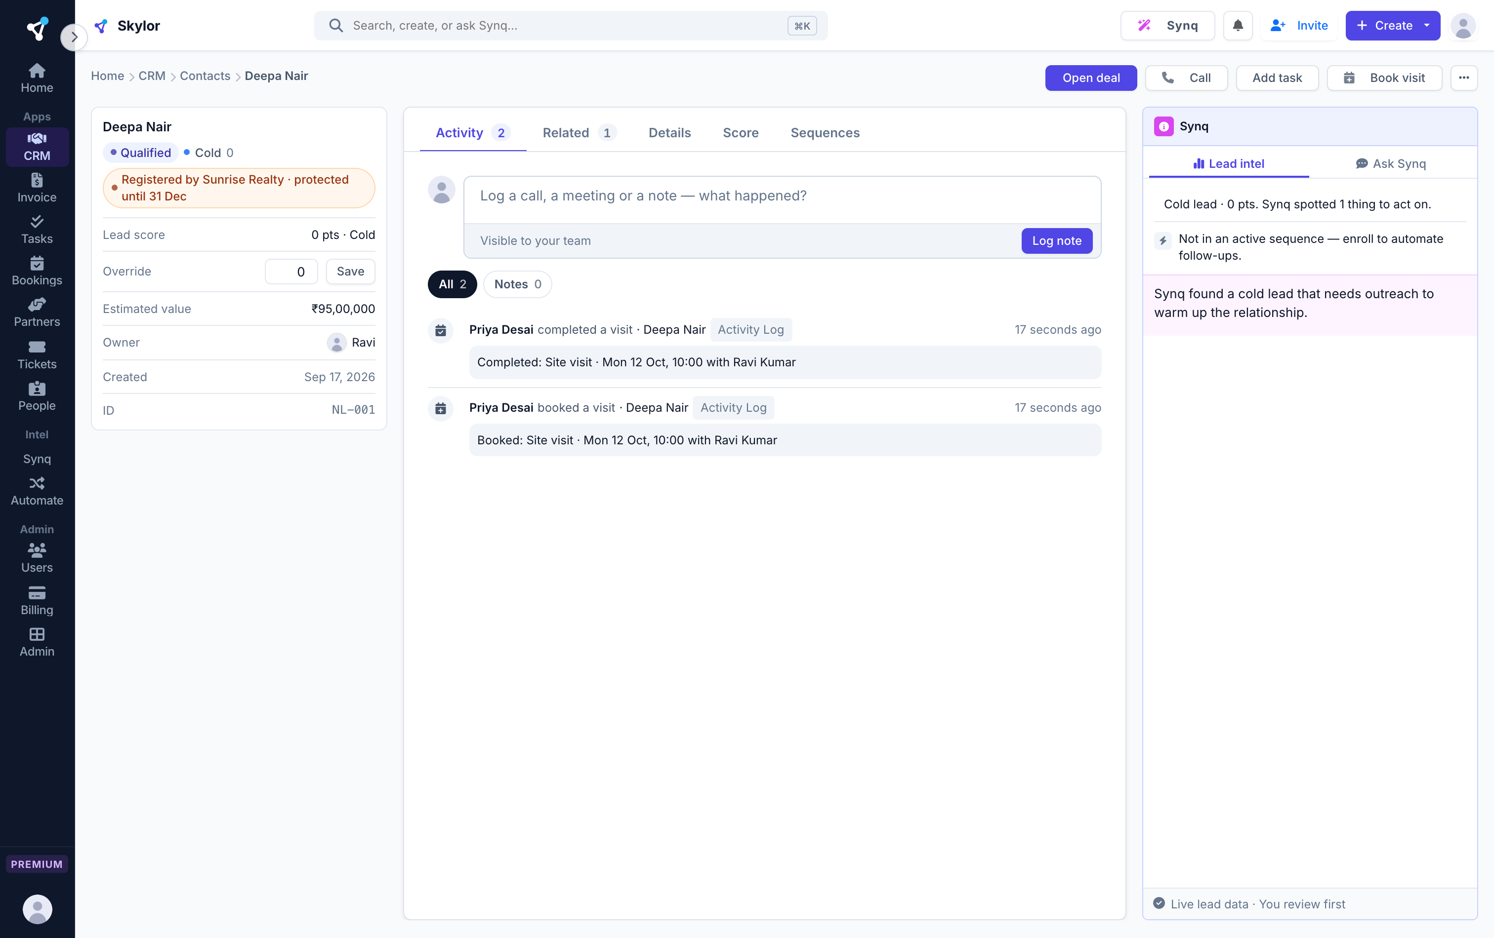The height and width of the screenshot is (938, 1494).
Task: Click the Open deal button
Action: click(1091, 78)
